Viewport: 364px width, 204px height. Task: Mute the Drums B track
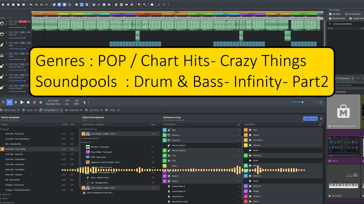pos(16,32)
